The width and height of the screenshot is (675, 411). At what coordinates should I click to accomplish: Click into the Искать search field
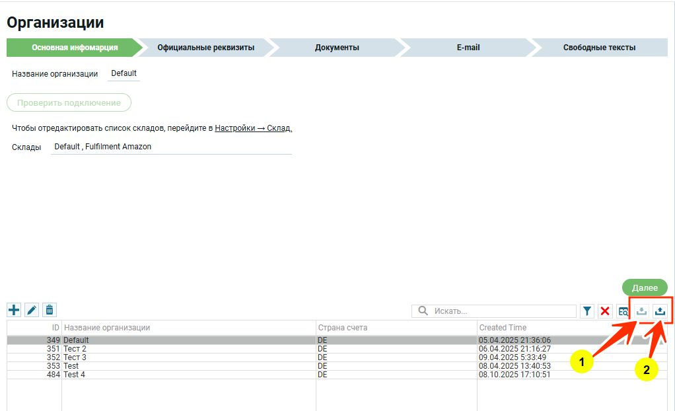502,311
